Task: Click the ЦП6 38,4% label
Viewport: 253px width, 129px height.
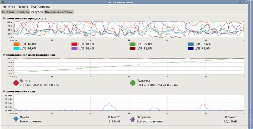Action: click(86, 49)
